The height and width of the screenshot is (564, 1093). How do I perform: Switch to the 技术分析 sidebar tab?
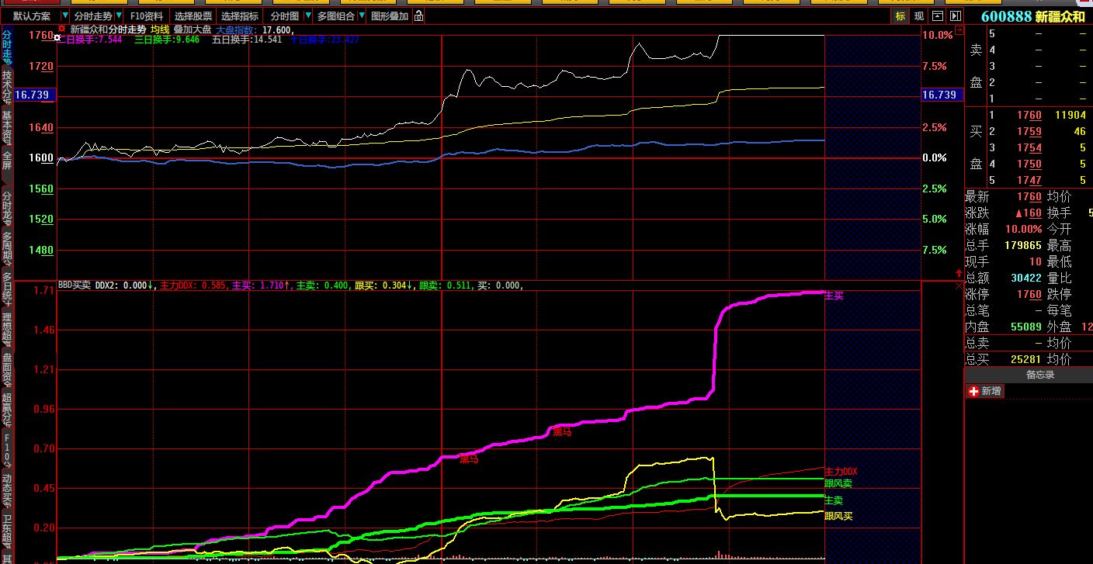7,87
